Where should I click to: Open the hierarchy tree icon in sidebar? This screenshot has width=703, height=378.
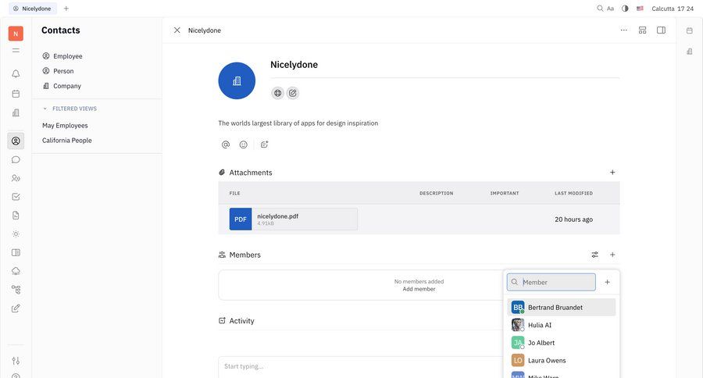[16, 290]
